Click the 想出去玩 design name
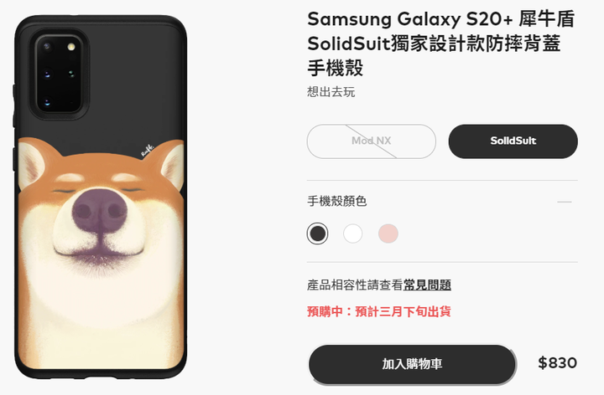This screenshot has height=395, width=604. click(x=331, y=92)
